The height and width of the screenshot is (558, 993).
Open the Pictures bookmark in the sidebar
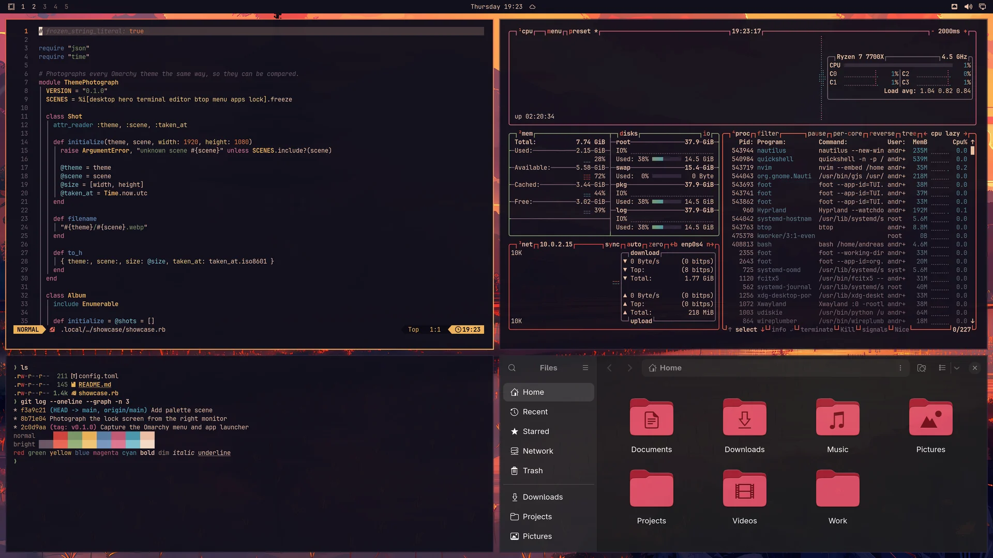tap(549, 536)
